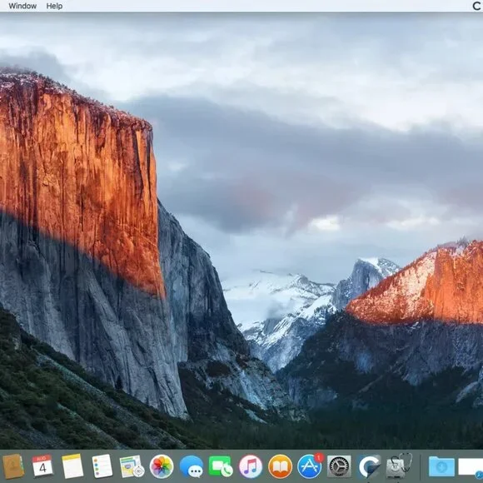
Task: Open the Reminders list app
Action: point(102,466)
